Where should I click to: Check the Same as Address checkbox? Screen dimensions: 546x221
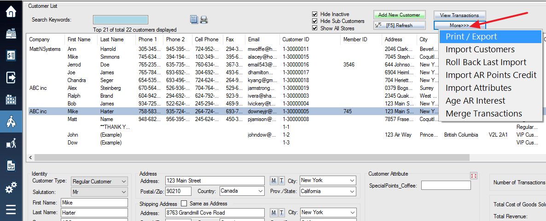tap(184, 203)
